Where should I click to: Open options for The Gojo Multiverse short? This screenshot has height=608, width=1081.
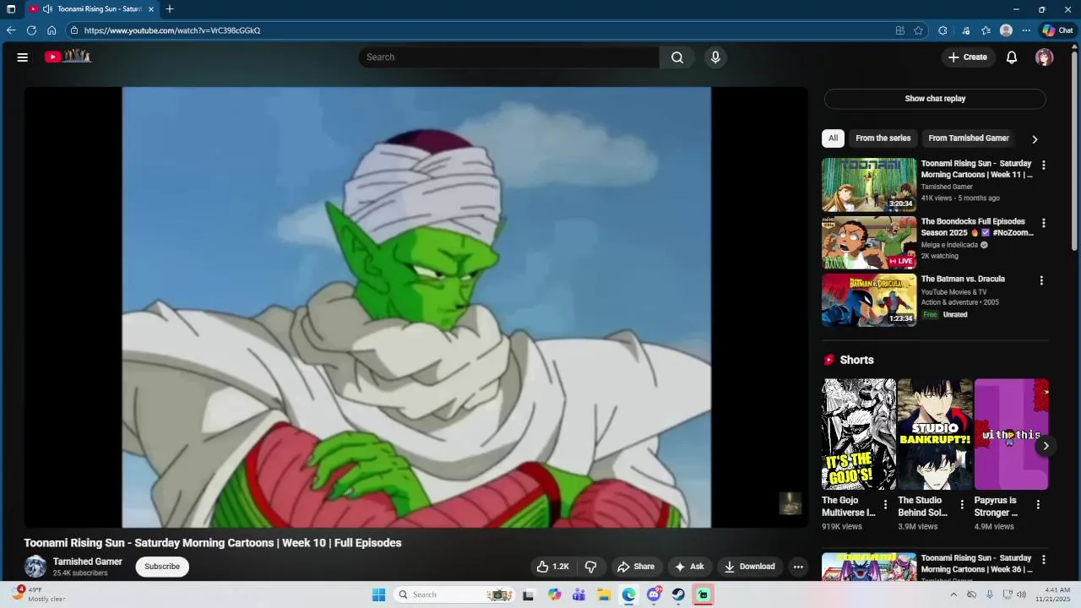pyautogui.click(x=885, y=505)
